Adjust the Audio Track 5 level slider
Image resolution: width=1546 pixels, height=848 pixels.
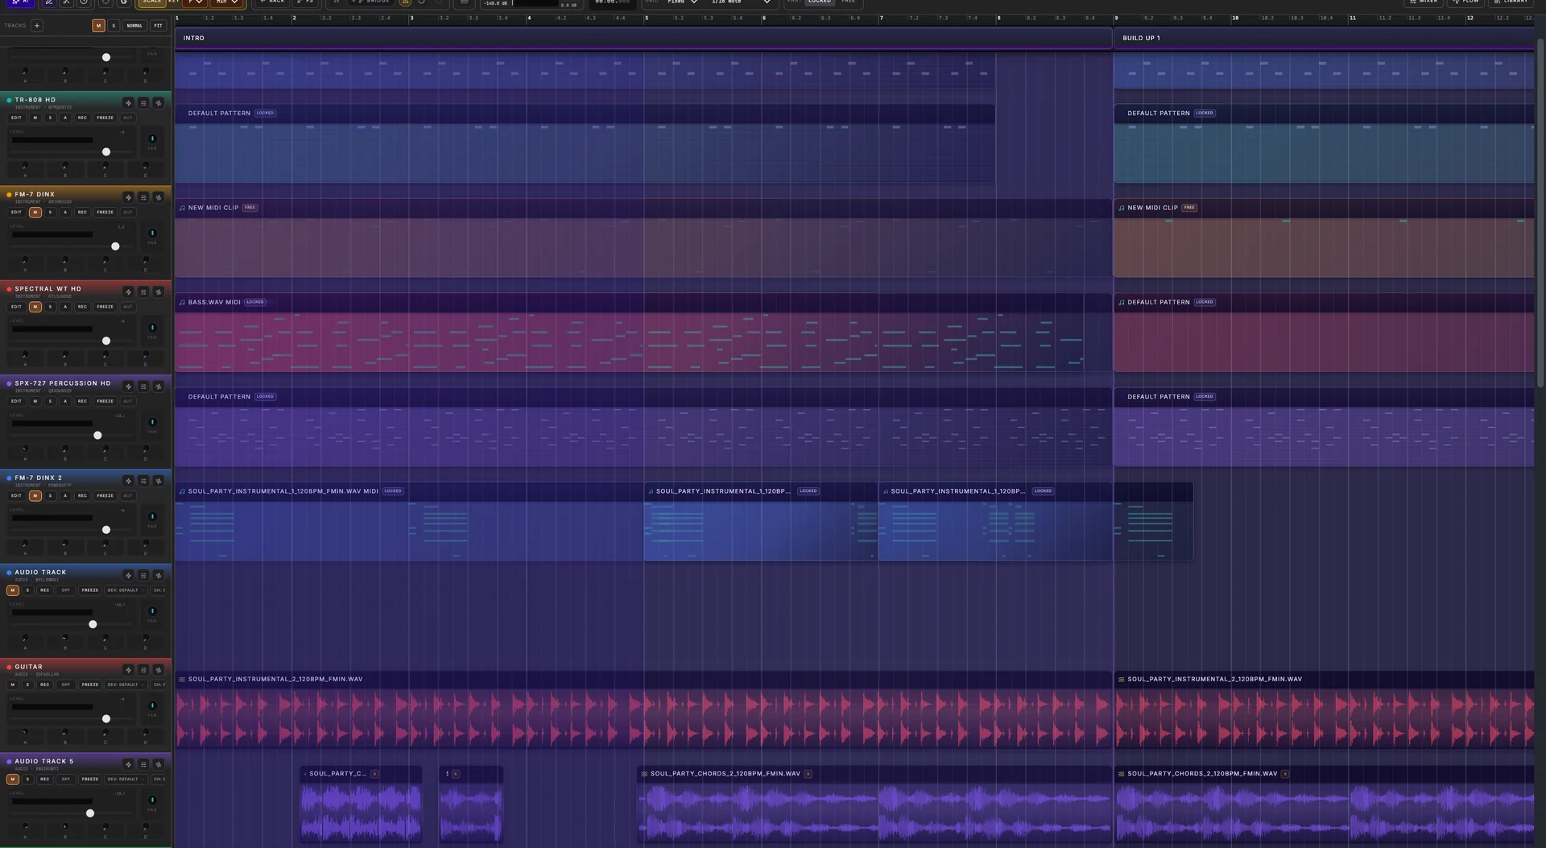coord(90,813)
